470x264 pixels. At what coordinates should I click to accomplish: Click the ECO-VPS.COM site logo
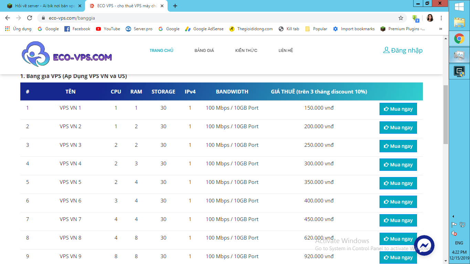(67, 55)
